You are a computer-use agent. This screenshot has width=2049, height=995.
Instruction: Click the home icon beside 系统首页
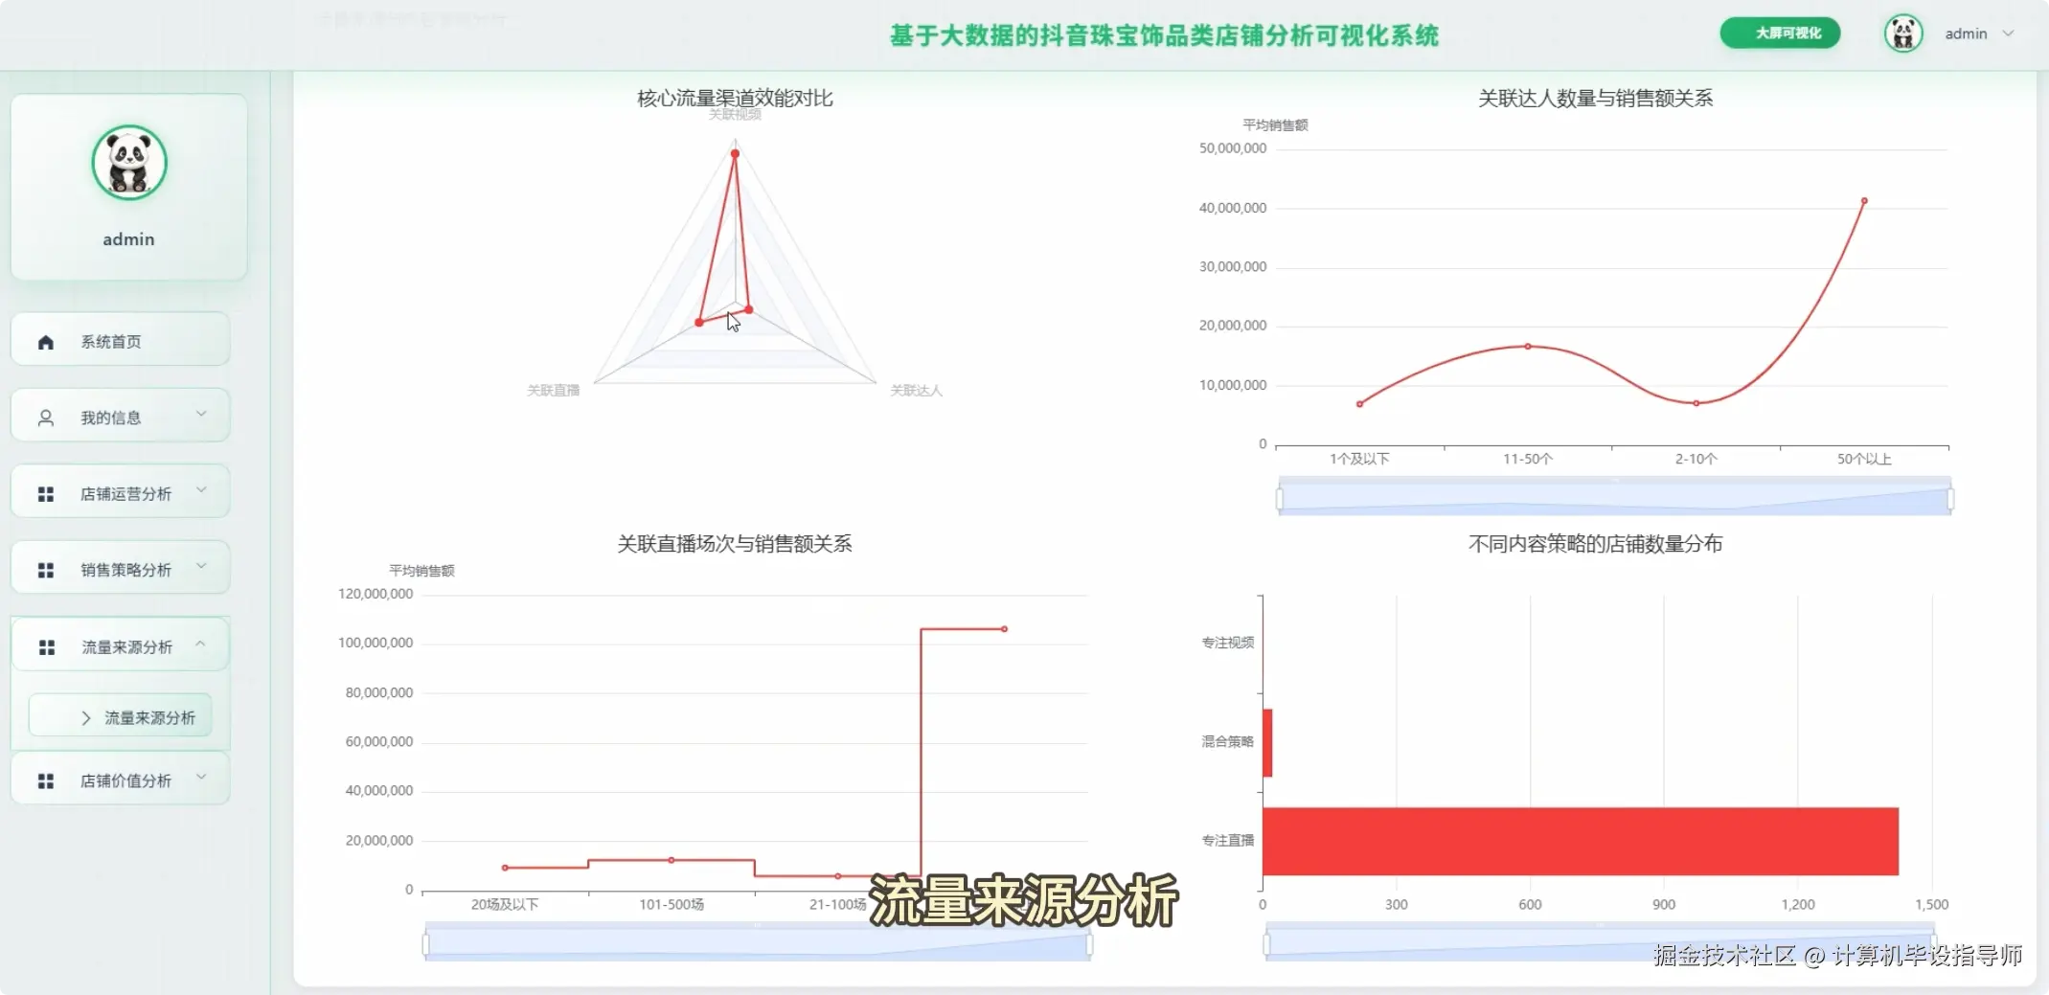tap(45, 342)
